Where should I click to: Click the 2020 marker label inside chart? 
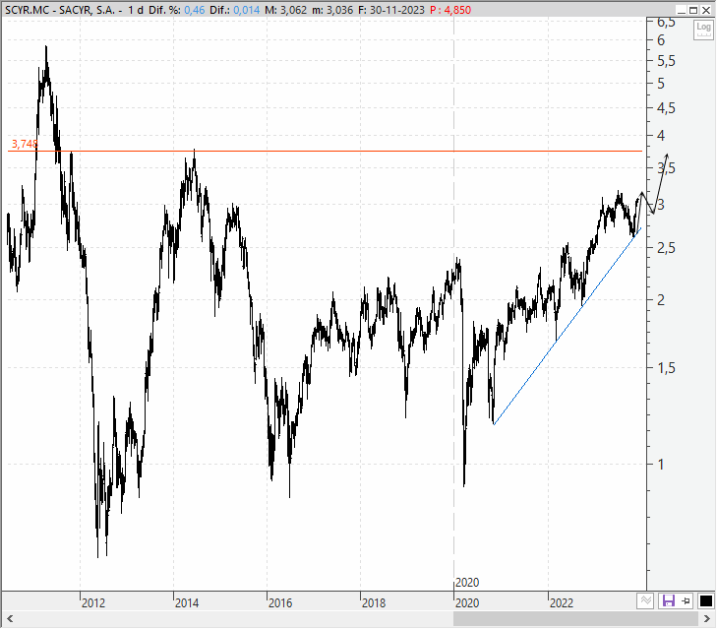pos(467,583)
